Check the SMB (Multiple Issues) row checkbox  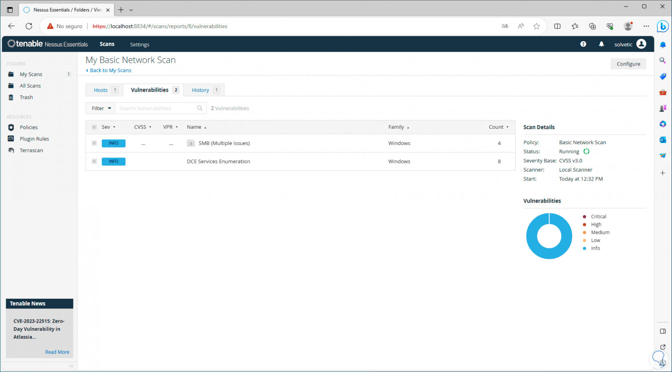(94, 143)
